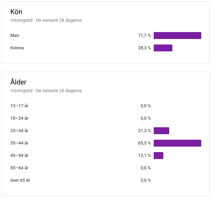Click the 13,1 % value
213x199 pixels.
click(144, 155)
